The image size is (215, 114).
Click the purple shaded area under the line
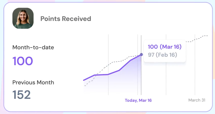pyautogui.click(x=121, y=83)
